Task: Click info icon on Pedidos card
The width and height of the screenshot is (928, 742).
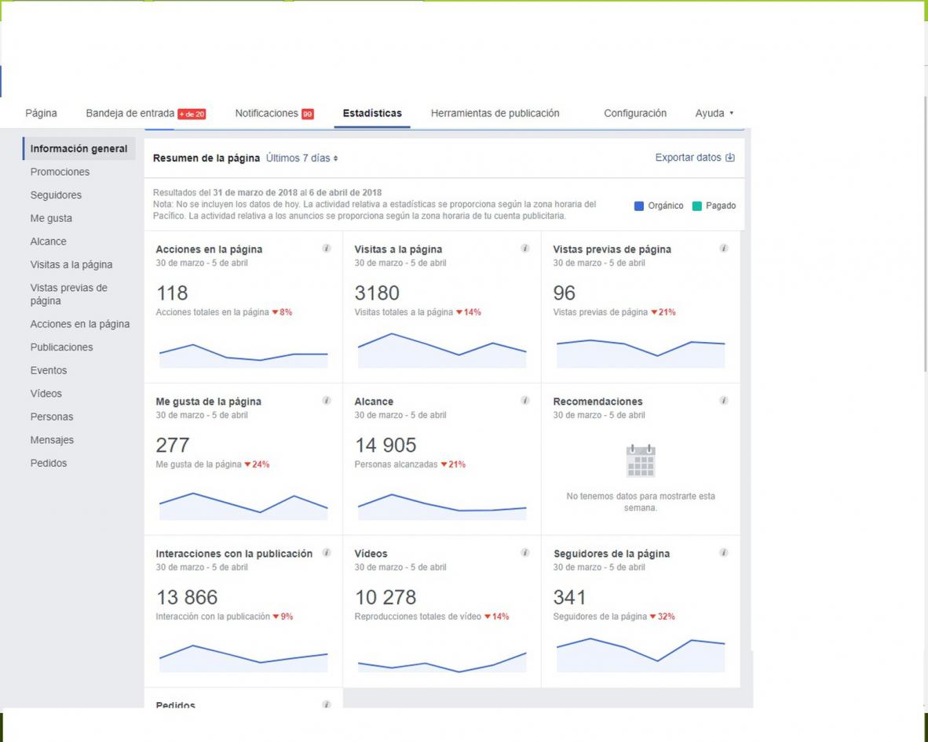Action: (x=327, y=704)
